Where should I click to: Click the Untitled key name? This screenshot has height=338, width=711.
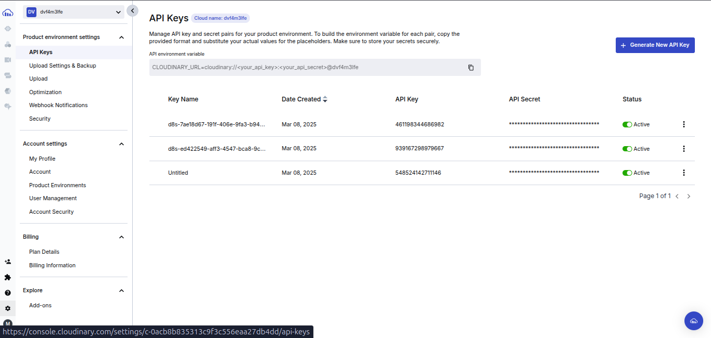pos(178,173)
